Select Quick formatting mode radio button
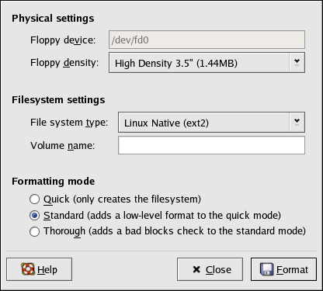Viewport: 323px width, 291px height. 34,199
